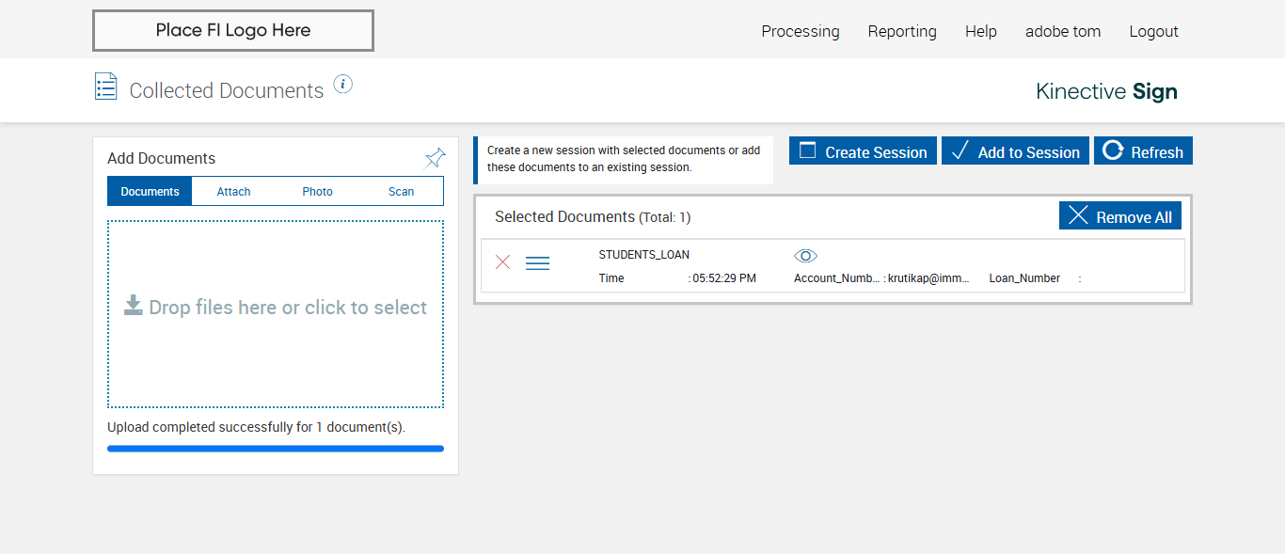The height and width of the screenshot is (554, 1285).
Task: Preview STUDENTS_LOAN using the eye icon
Action: pos(805,256)
